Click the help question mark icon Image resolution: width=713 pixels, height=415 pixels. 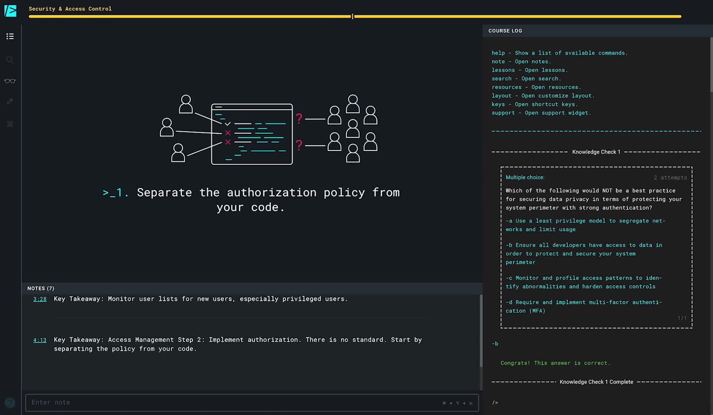tap(10, 402)
